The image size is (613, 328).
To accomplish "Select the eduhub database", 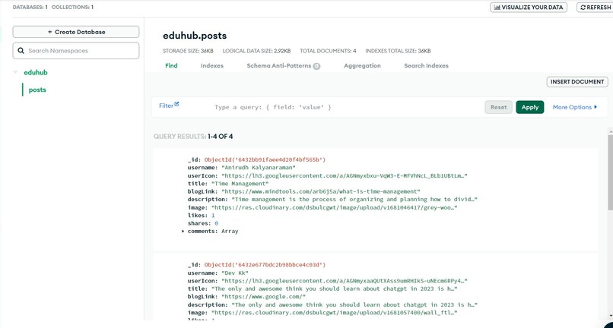I will [36, 73].
